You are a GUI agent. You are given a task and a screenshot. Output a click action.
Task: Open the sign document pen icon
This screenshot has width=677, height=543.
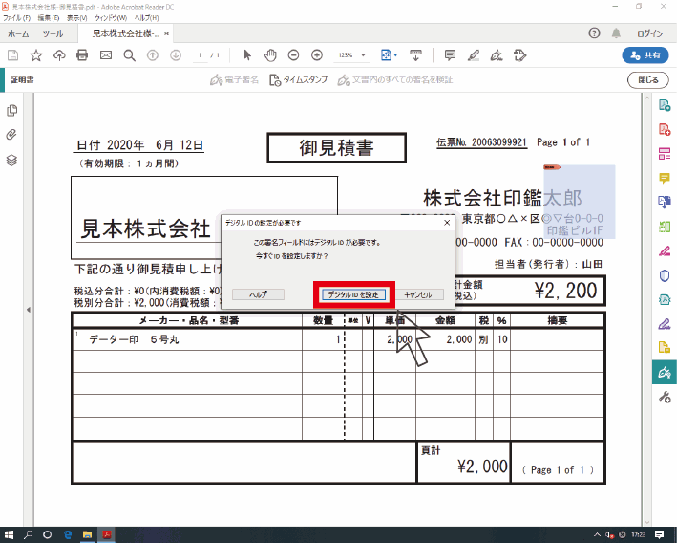497,55
